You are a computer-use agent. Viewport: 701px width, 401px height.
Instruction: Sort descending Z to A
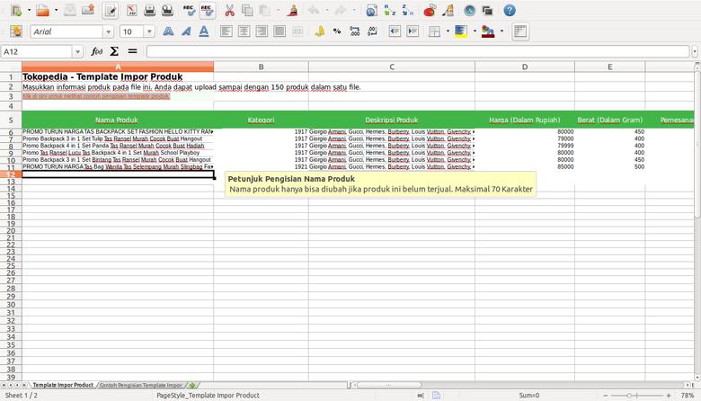(407, 10)
